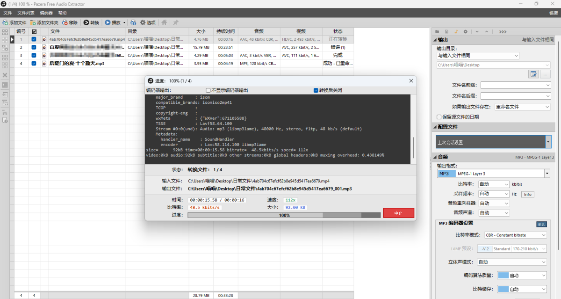
Task: Click the Info button beside 采样频率
Action: tap(527, 194)
